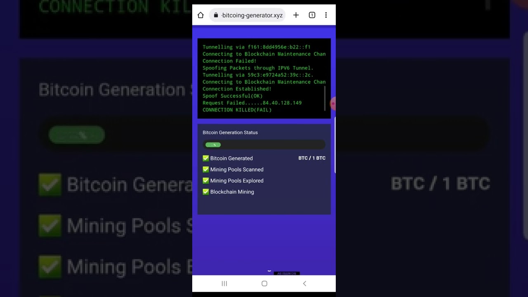The height and width of the screenshot is (297, 528).
Task: Focus the bitcoing-generator.xyz address bar
Action: tap(252, 15)
